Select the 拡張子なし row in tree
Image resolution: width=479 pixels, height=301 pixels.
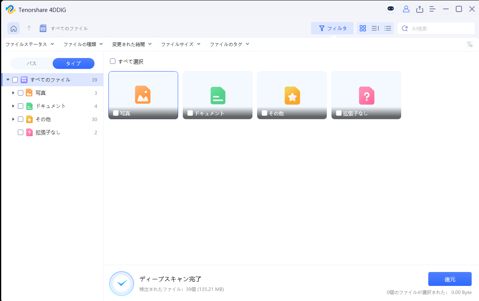[x=52, y=132]
